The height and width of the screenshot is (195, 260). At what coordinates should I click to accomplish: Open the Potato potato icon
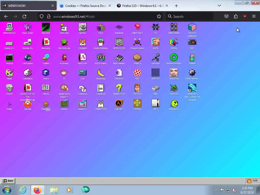(x=137, y=58)
